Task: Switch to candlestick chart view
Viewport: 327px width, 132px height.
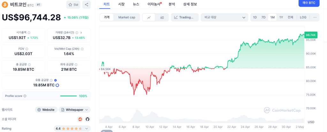Action: [162, 17]
